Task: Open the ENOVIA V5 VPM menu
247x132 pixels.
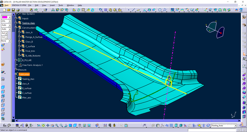Action: click(17, 5)
